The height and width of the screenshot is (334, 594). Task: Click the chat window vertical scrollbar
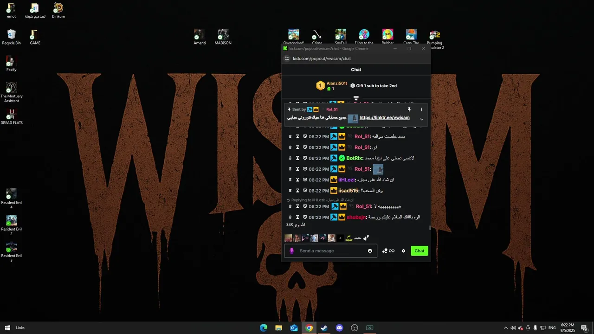pyautogui.click(x=429, y=228)
